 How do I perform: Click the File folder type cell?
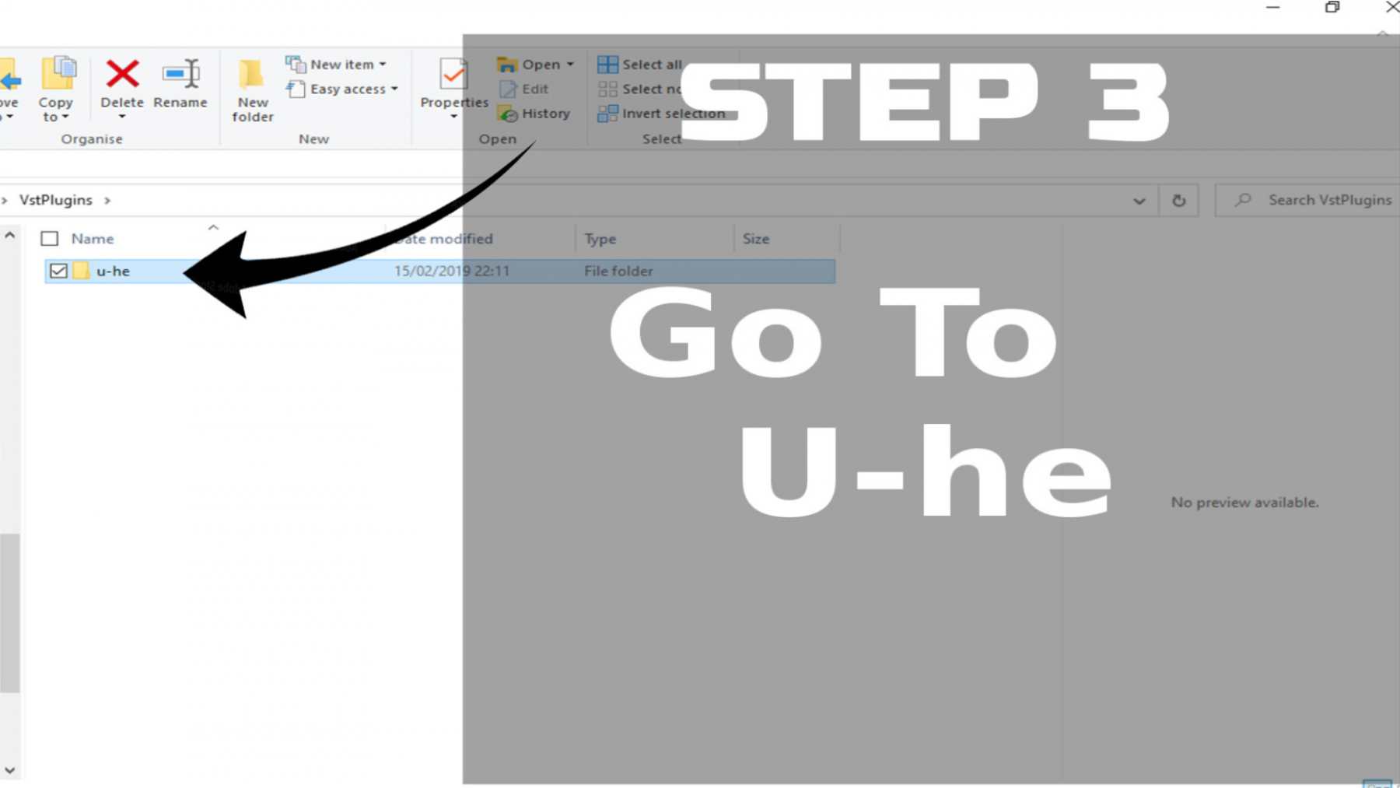[x=619, y=271]
